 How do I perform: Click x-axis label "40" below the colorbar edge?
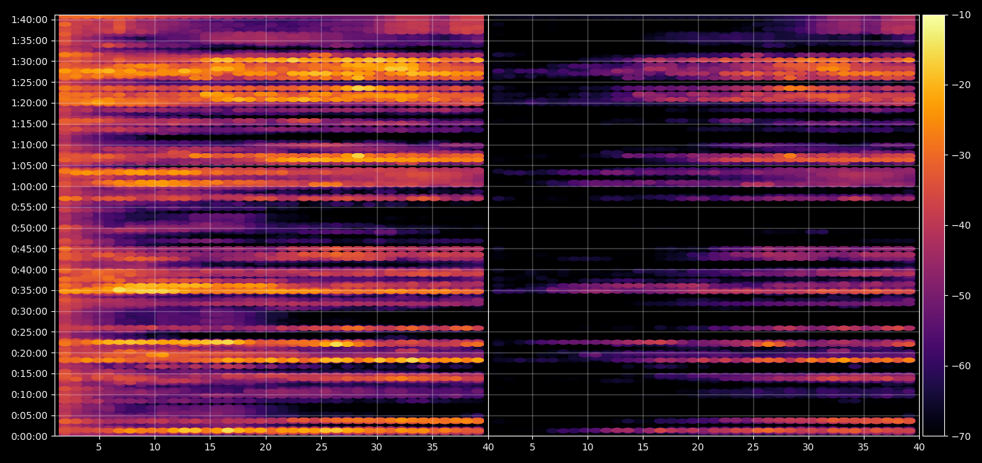(x=919, y=447)
